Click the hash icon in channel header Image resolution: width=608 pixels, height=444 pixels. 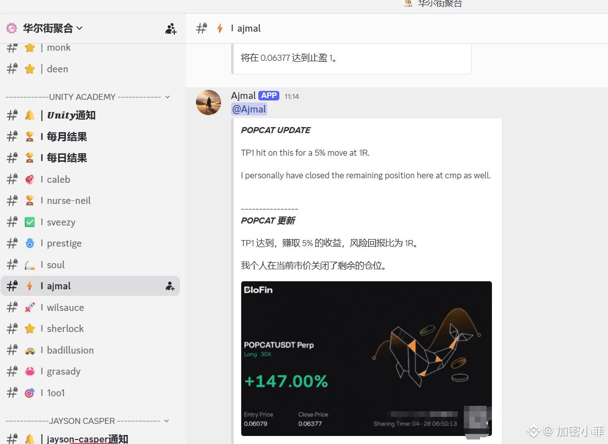201,28
